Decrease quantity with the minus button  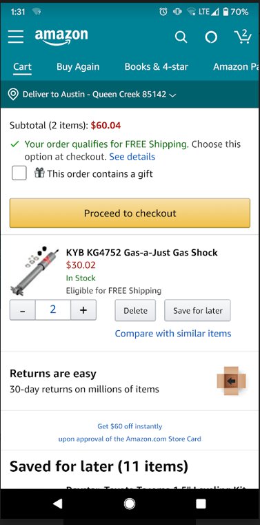coord(22,310)
